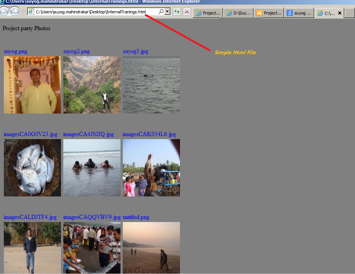This screenshot has height=274, width=355.
Task: Open the imagesCAK034L6.jpg link
Action: [149, 134]
